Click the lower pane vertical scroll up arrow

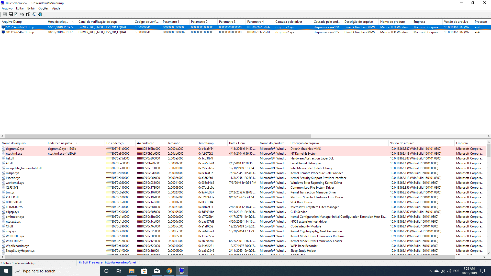tap(488, 142)
